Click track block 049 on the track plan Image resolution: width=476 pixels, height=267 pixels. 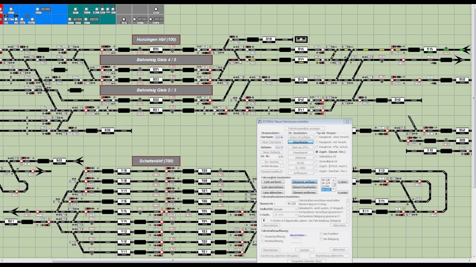click(268, 39)
